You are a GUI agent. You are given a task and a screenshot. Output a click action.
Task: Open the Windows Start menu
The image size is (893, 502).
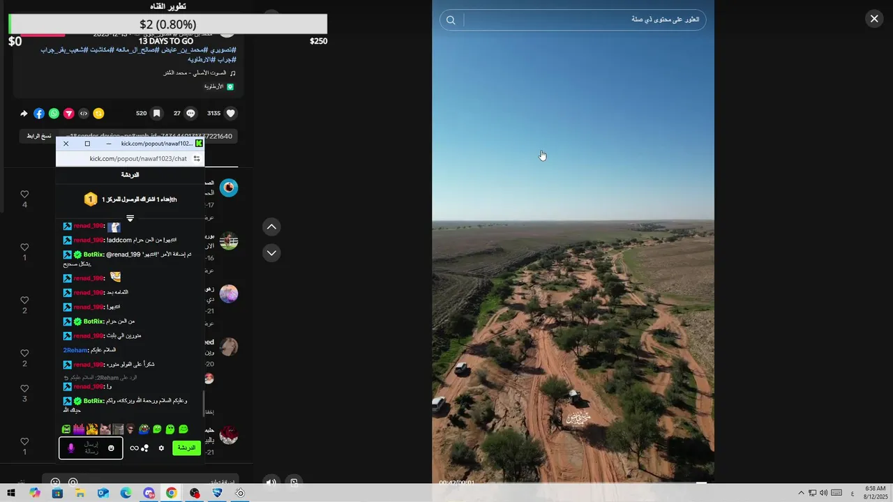pyautogui.click(x=11, y=493)
